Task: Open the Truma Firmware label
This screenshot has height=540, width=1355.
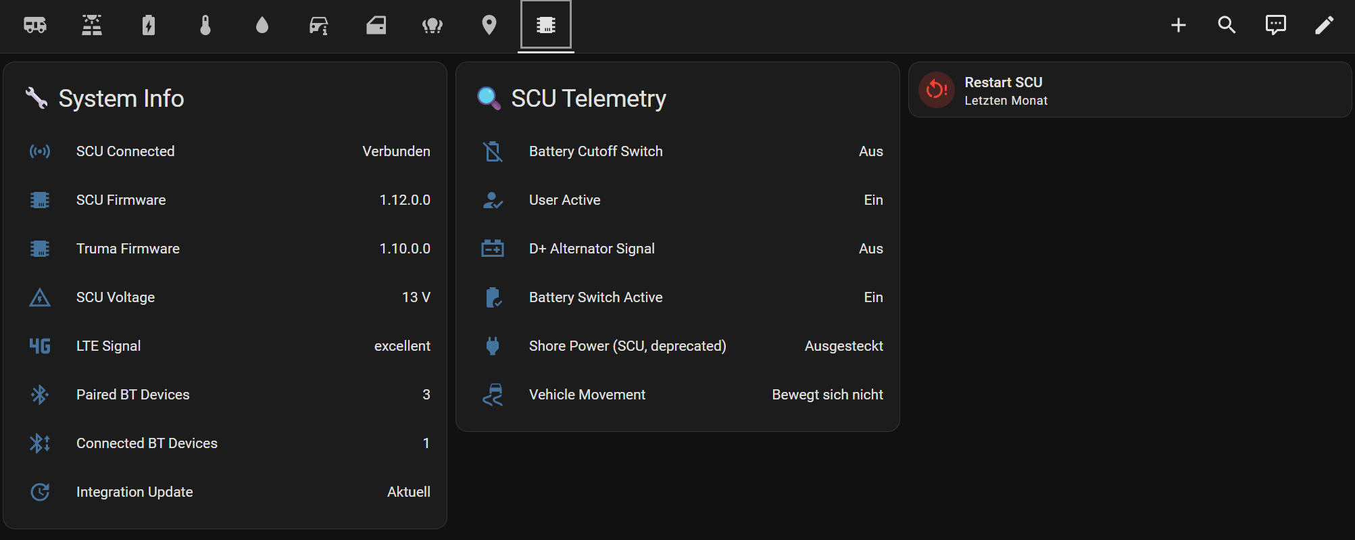Action: (x=128, y=249)
